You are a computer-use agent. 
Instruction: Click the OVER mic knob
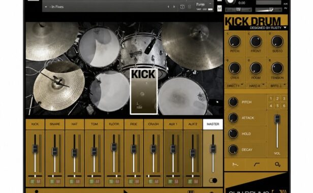pos(235,68)
